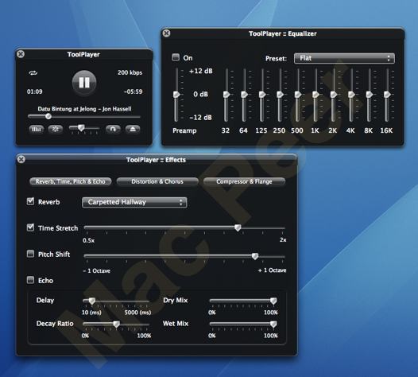Click the 32 Hz band slider handle

[x=226, y=95]
